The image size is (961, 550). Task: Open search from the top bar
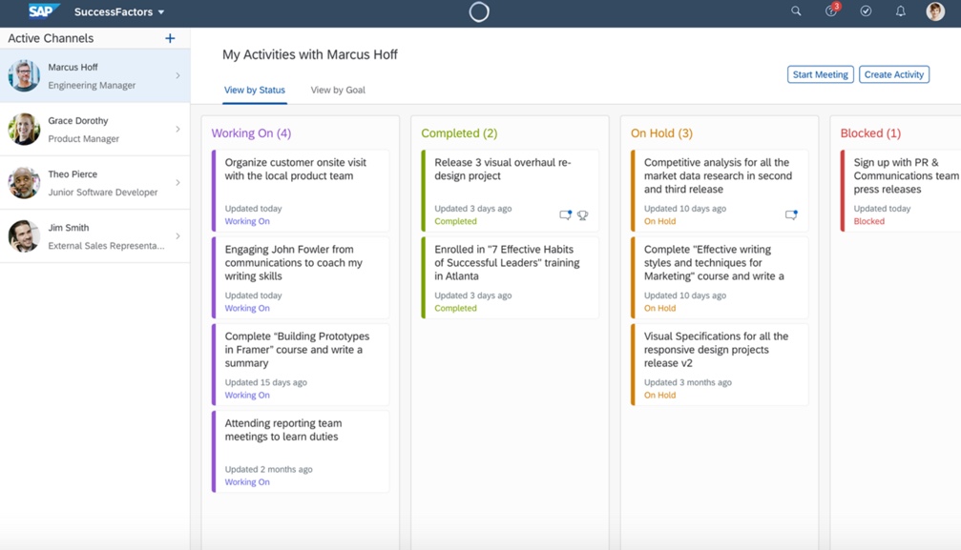(x=796, y=11)
